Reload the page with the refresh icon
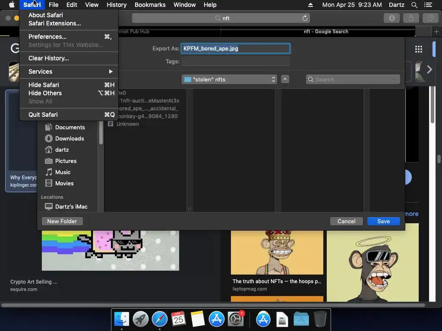 point(305,18)
